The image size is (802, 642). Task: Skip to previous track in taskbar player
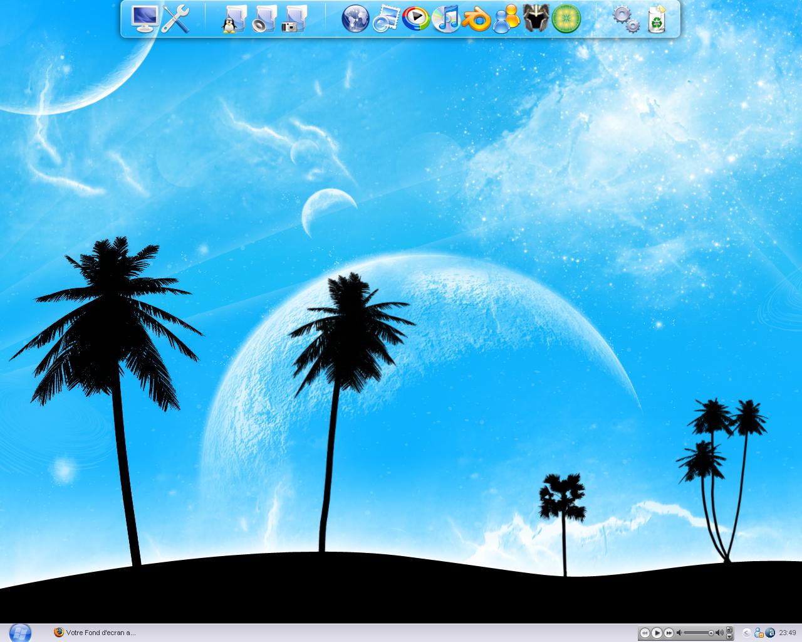pyautogui.click(x=645, y=633)
